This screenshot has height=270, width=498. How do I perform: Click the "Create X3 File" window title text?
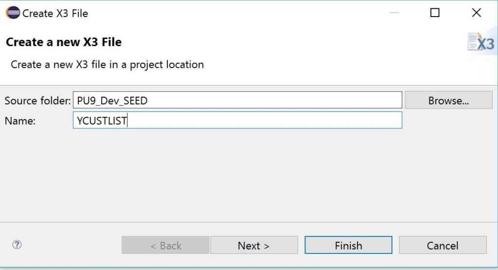pyautogui.click(x=55, y=13)
